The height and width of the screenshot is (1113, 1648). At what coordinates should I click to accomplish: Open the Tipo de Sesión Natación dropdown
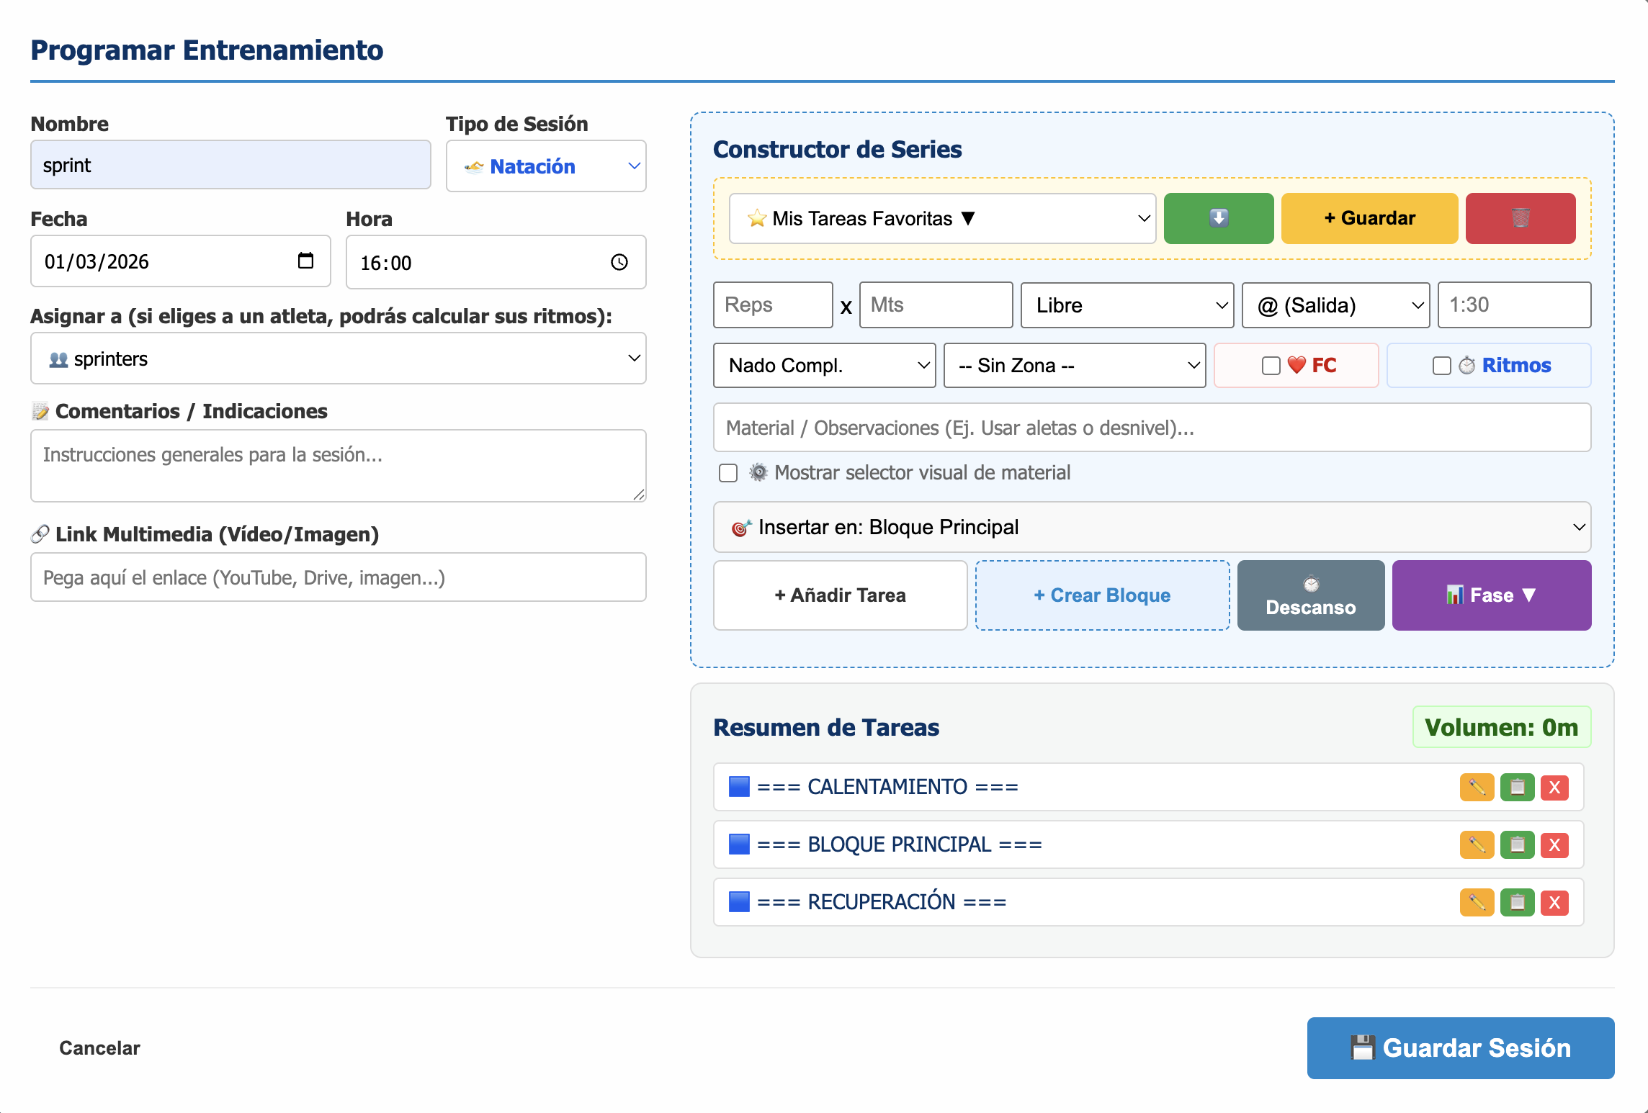(x=546, y=166)
